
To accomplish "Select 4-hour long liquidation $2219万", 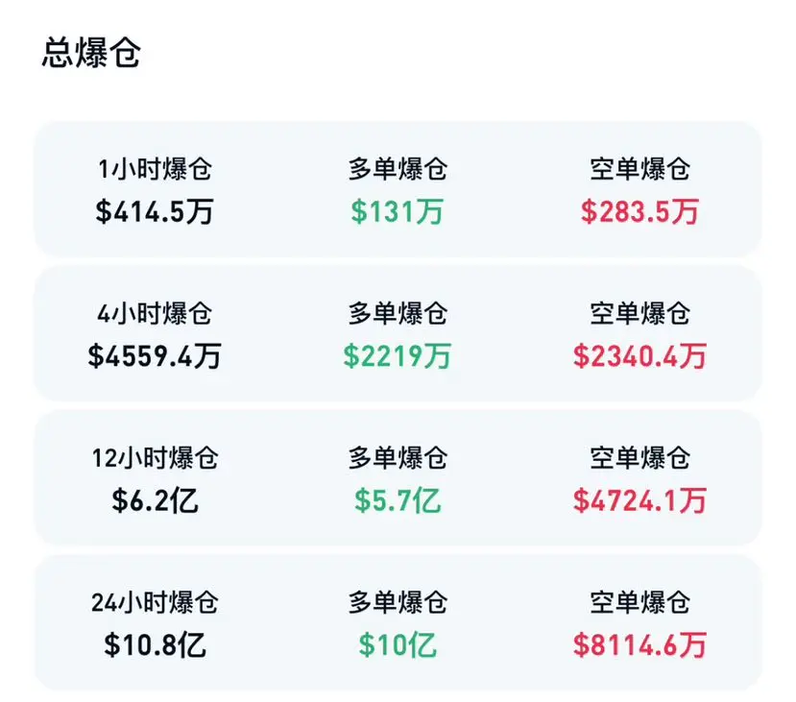I will point(398,356).
